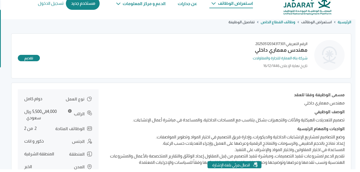The image size is (360, 172).
Task: Click the region map icon
Action: [90, 154]
